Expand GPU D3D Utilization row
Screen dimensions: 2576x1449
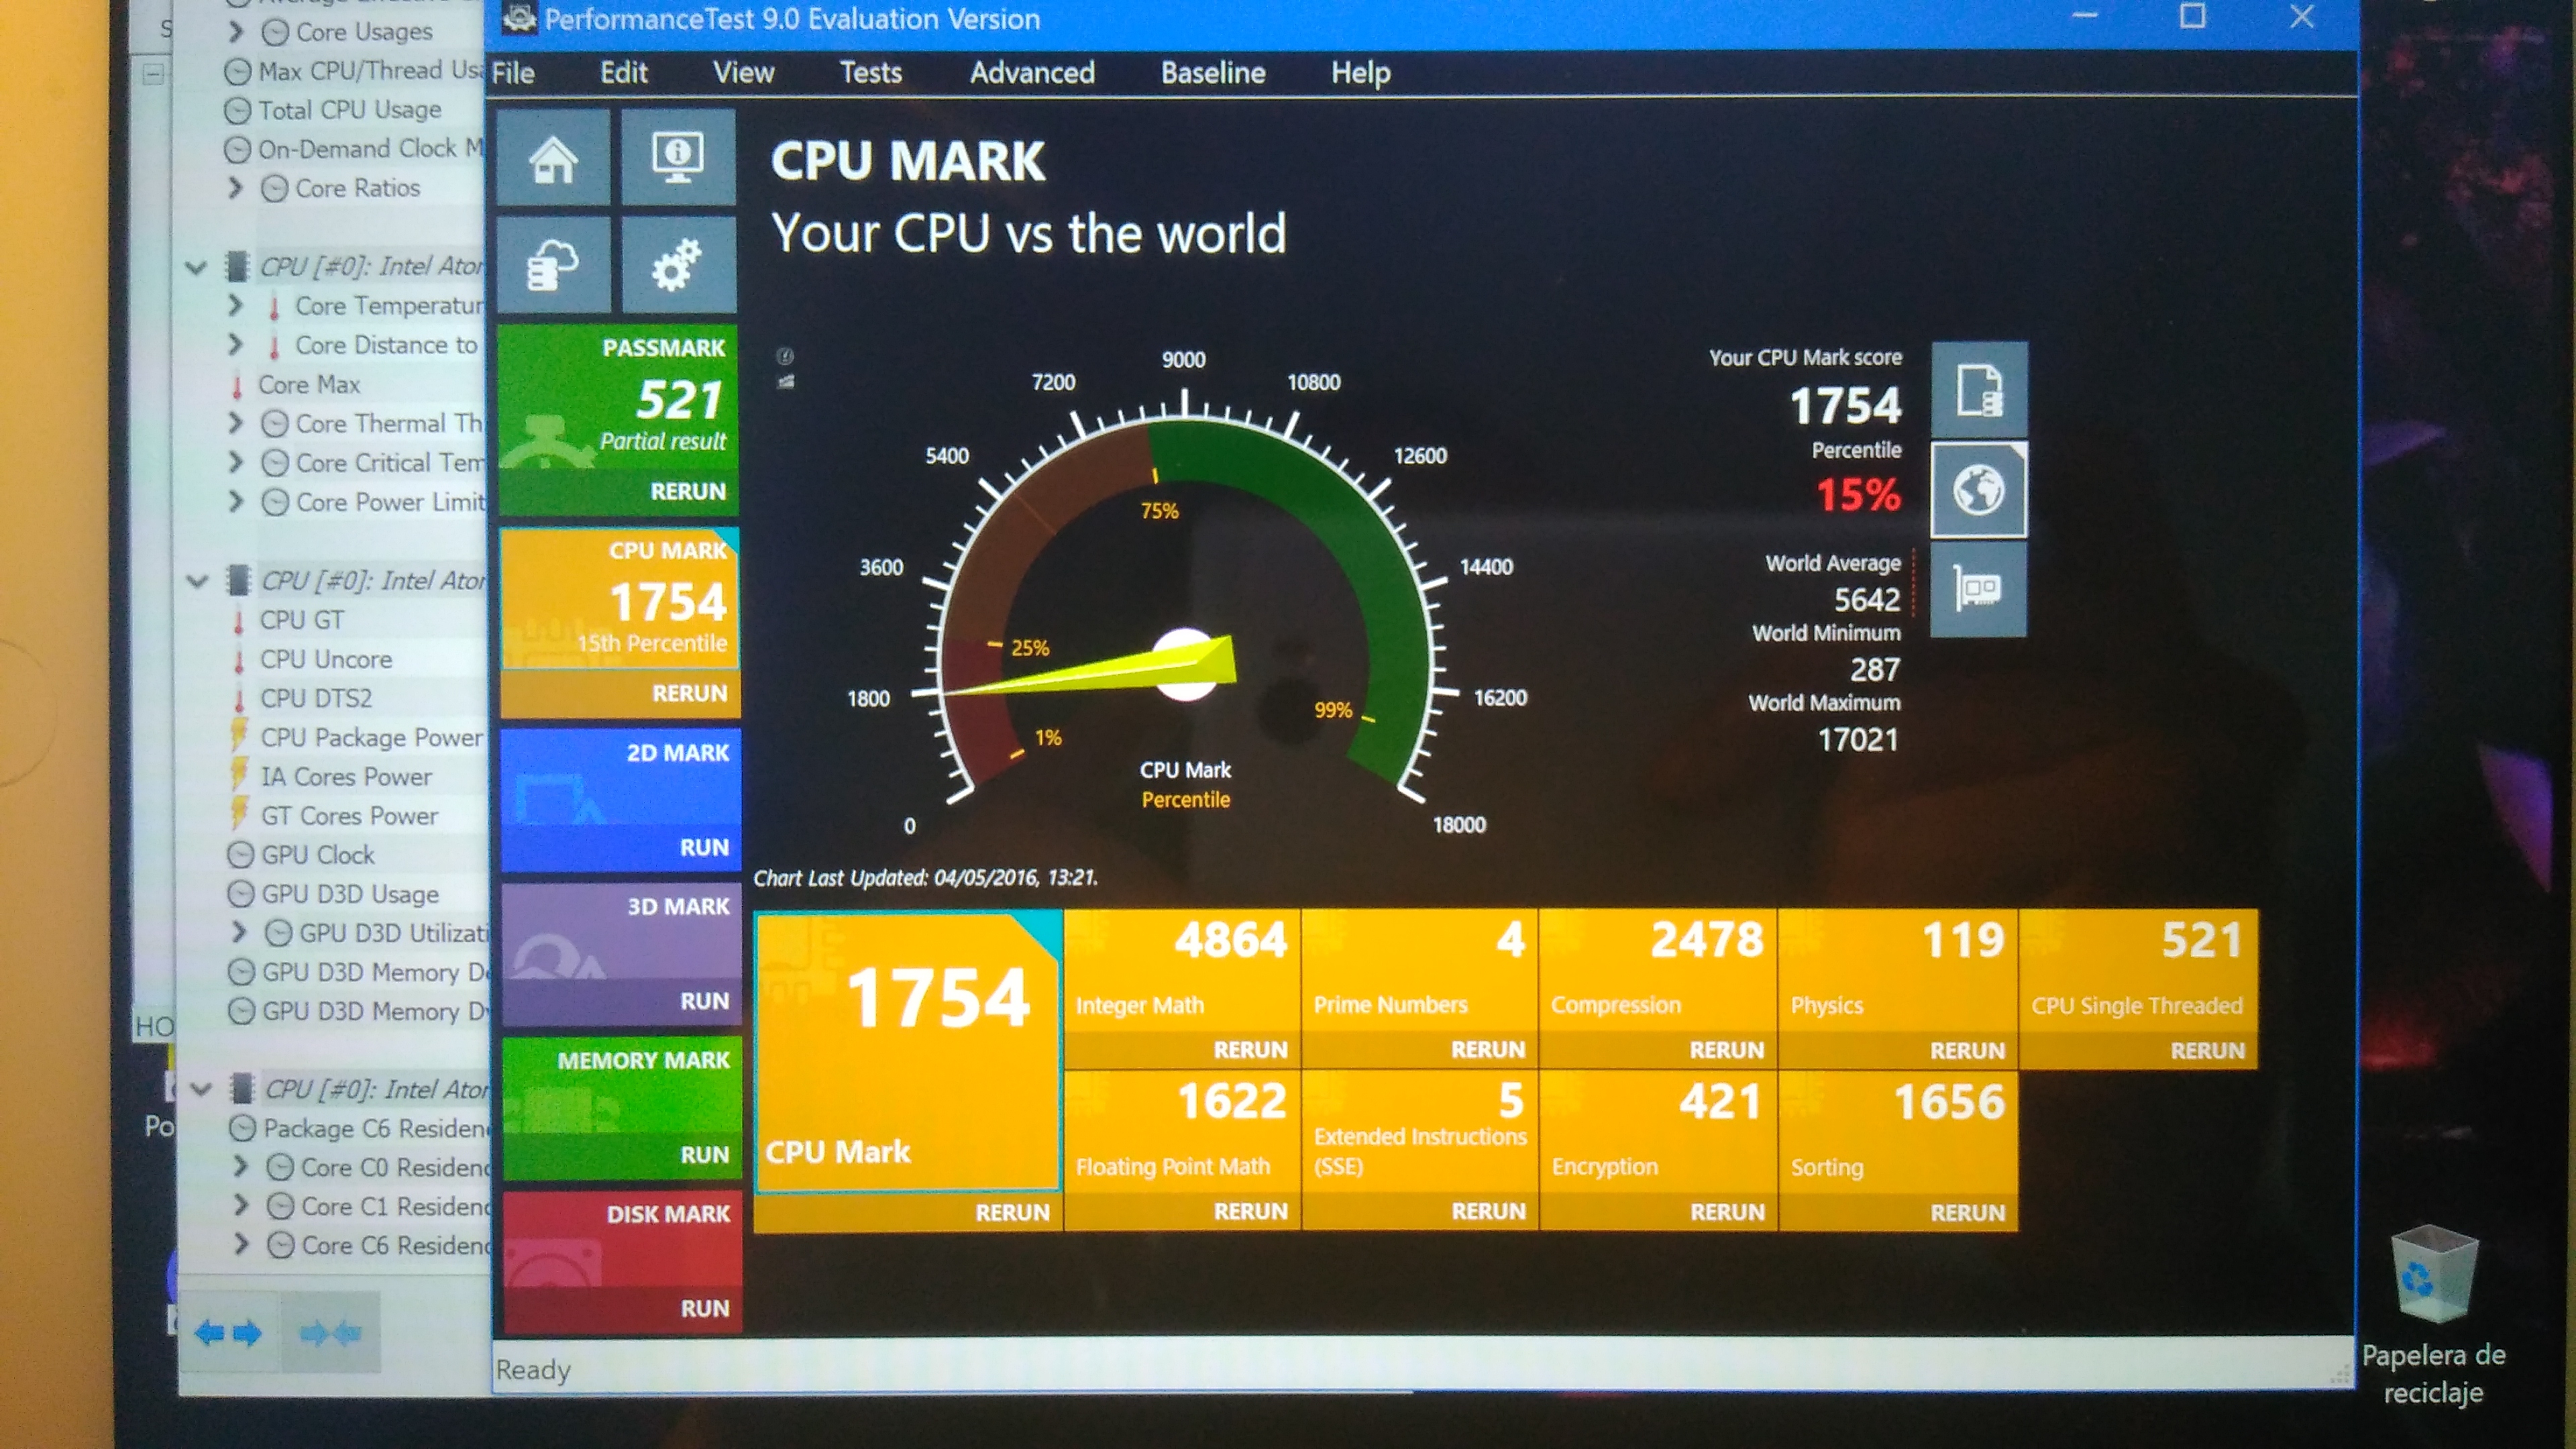pos(239,932)
